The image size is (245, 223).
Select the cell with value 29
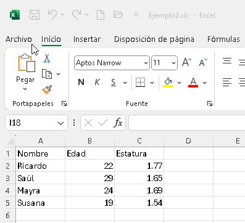pyautogui.click(x=89, y=178)
